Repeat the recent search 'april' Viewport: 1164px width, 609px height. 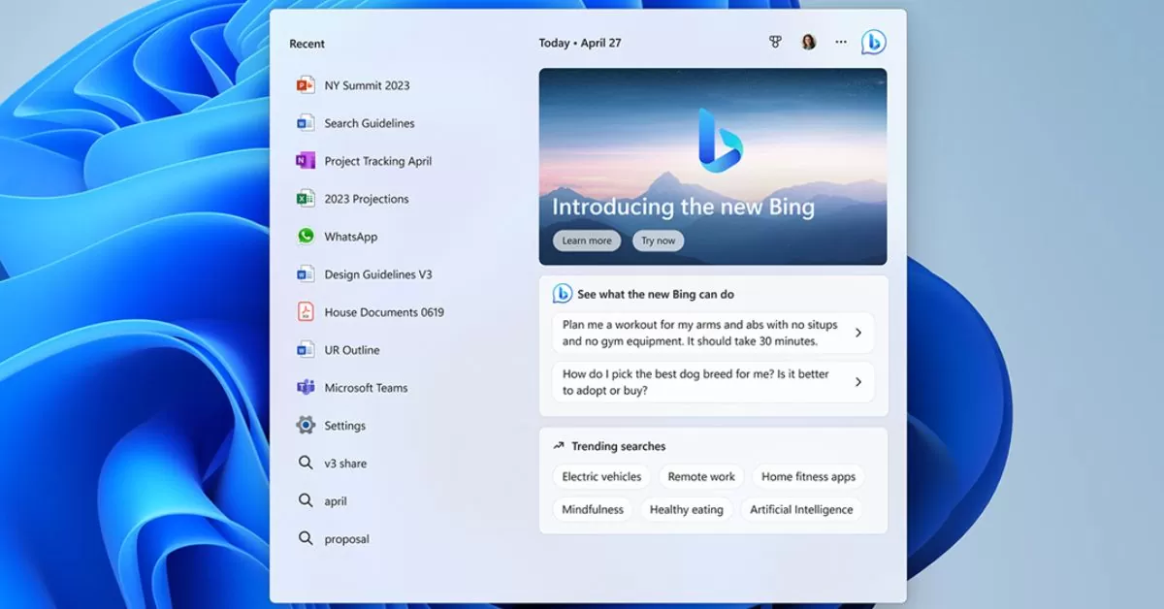[336, 501]
